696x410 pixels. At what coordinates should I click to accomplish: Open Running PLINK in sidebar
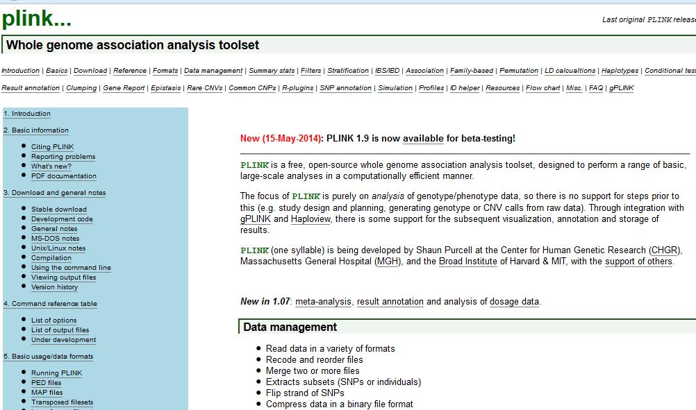(x=56, y=373)
